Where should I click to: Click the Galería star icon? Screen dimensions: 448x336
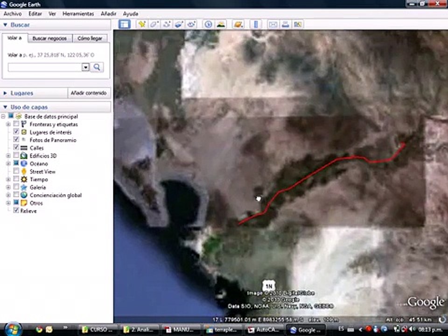pos(24,187)
